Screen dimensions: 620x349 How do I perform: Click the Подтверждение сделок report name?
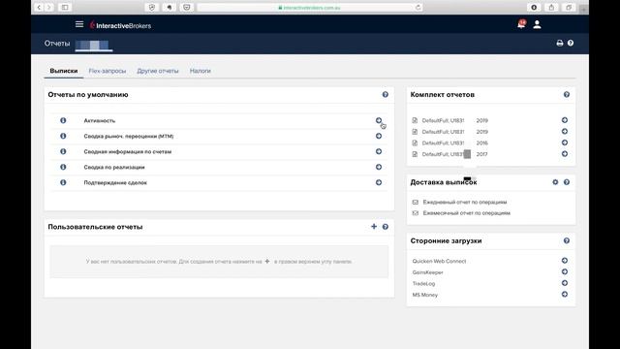[115, 183]
